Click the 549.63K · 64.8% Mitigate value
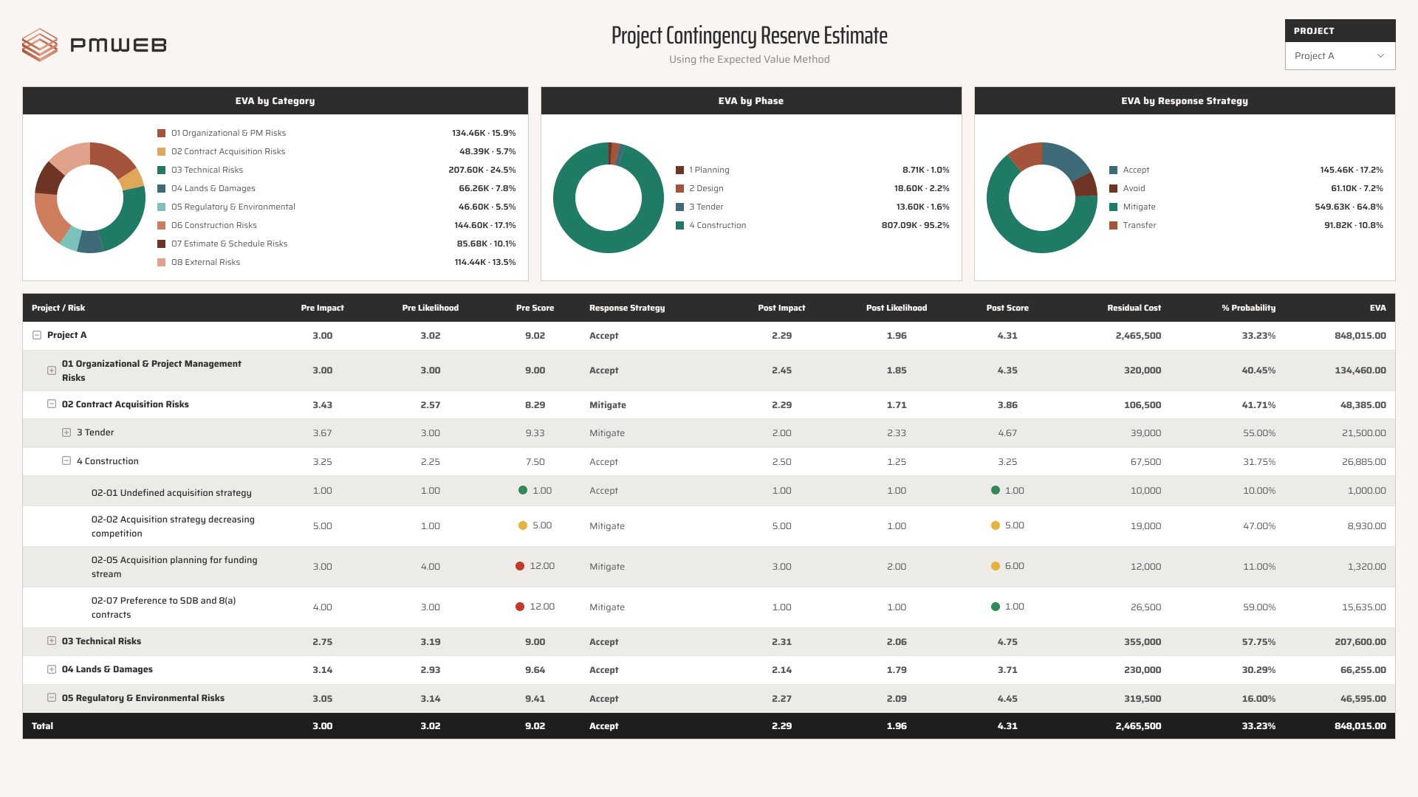The image size is (1418, 797). click(x=1349, y=207)
